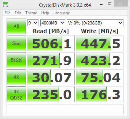Maximize the CrystalDiskMark window
Viewport: 130px width, 119px height.
pos(110,4)
